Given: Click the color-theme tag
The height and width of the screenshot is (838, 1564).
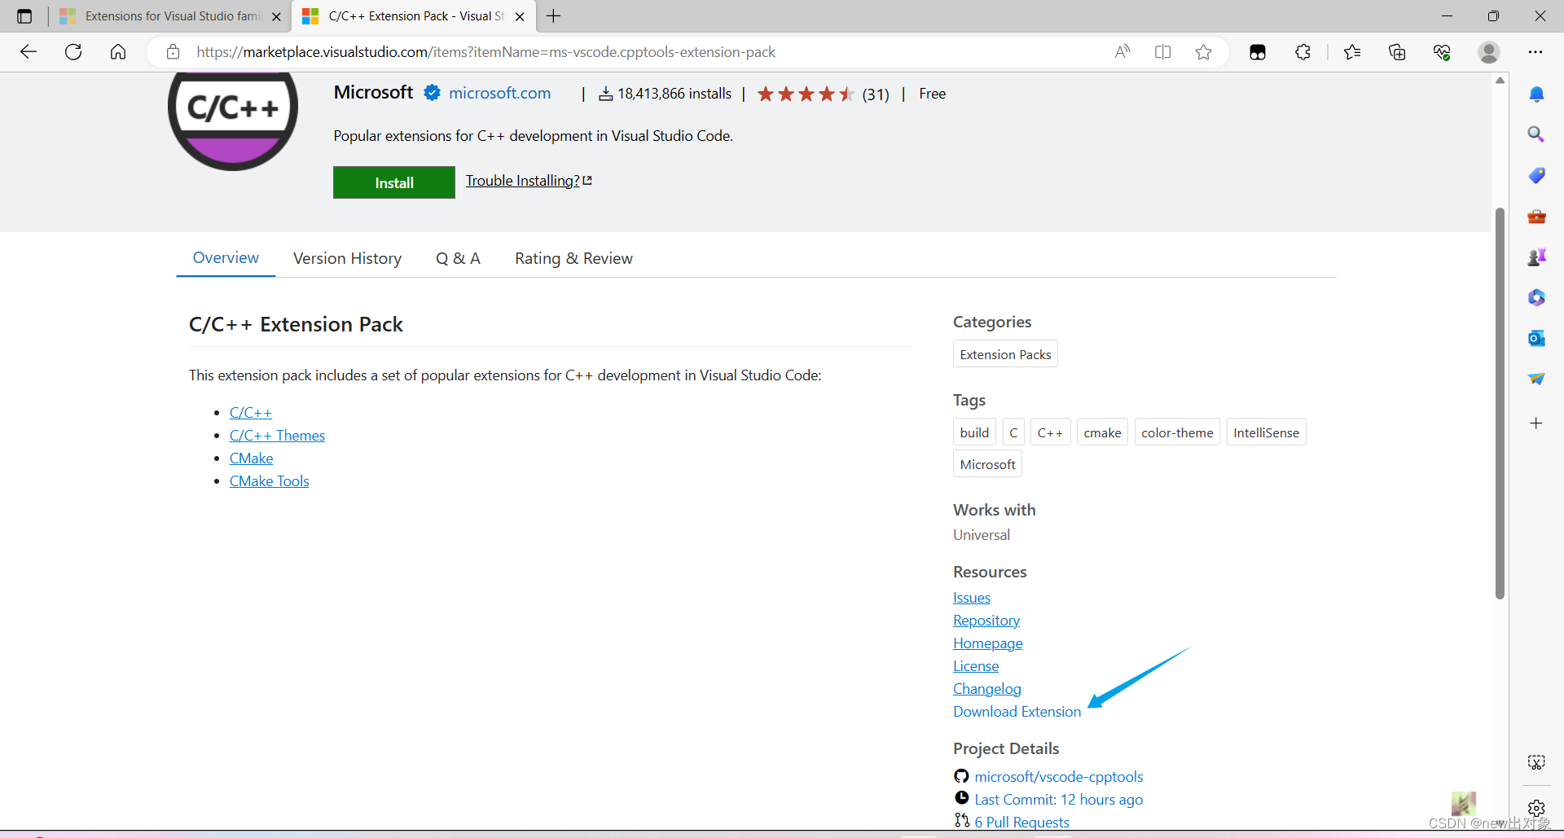Looking at the screenshot, I should point(1177,432).
